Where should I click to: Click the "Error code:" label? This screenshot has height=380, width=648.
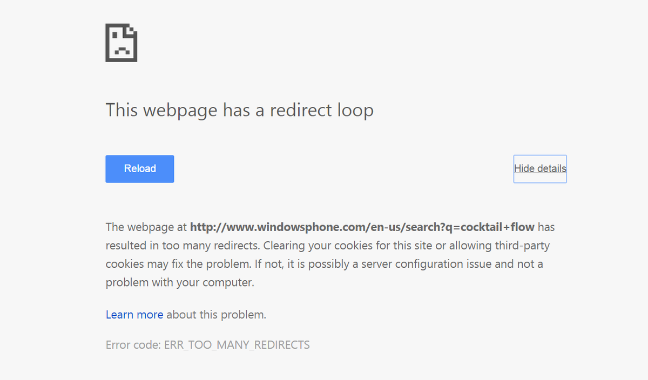pyautogui.click(x=133, y=345)
